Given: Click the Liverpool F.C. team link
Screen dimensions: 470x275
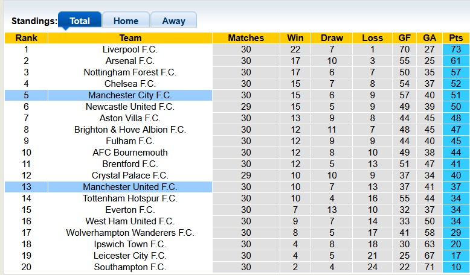Looking at the screenshot, I should tap(130, 49).
